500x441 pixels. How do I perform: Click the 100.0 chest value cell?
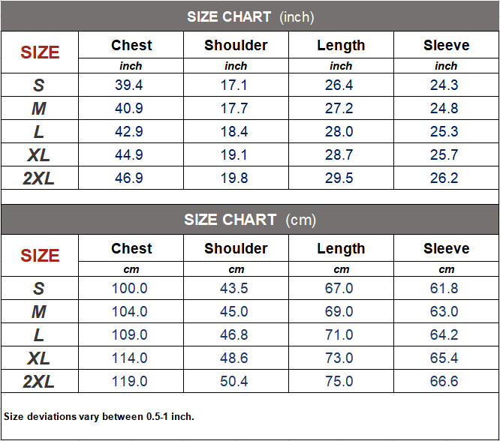pos(130,289)
